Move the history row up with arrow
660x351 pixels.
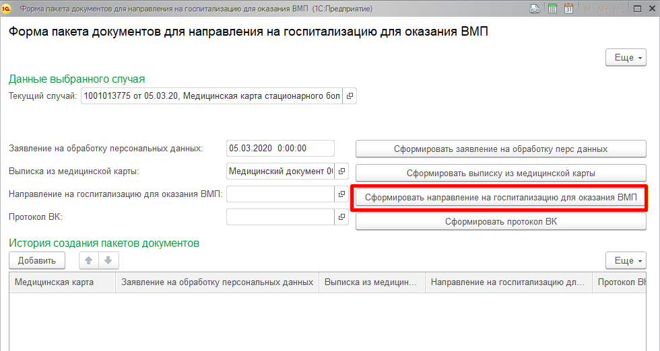(88, 260)
